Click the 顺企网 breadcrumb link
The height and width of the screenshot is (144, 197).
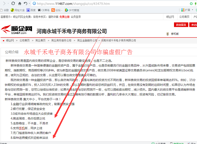pyautogui.click(x=10, y=40)
